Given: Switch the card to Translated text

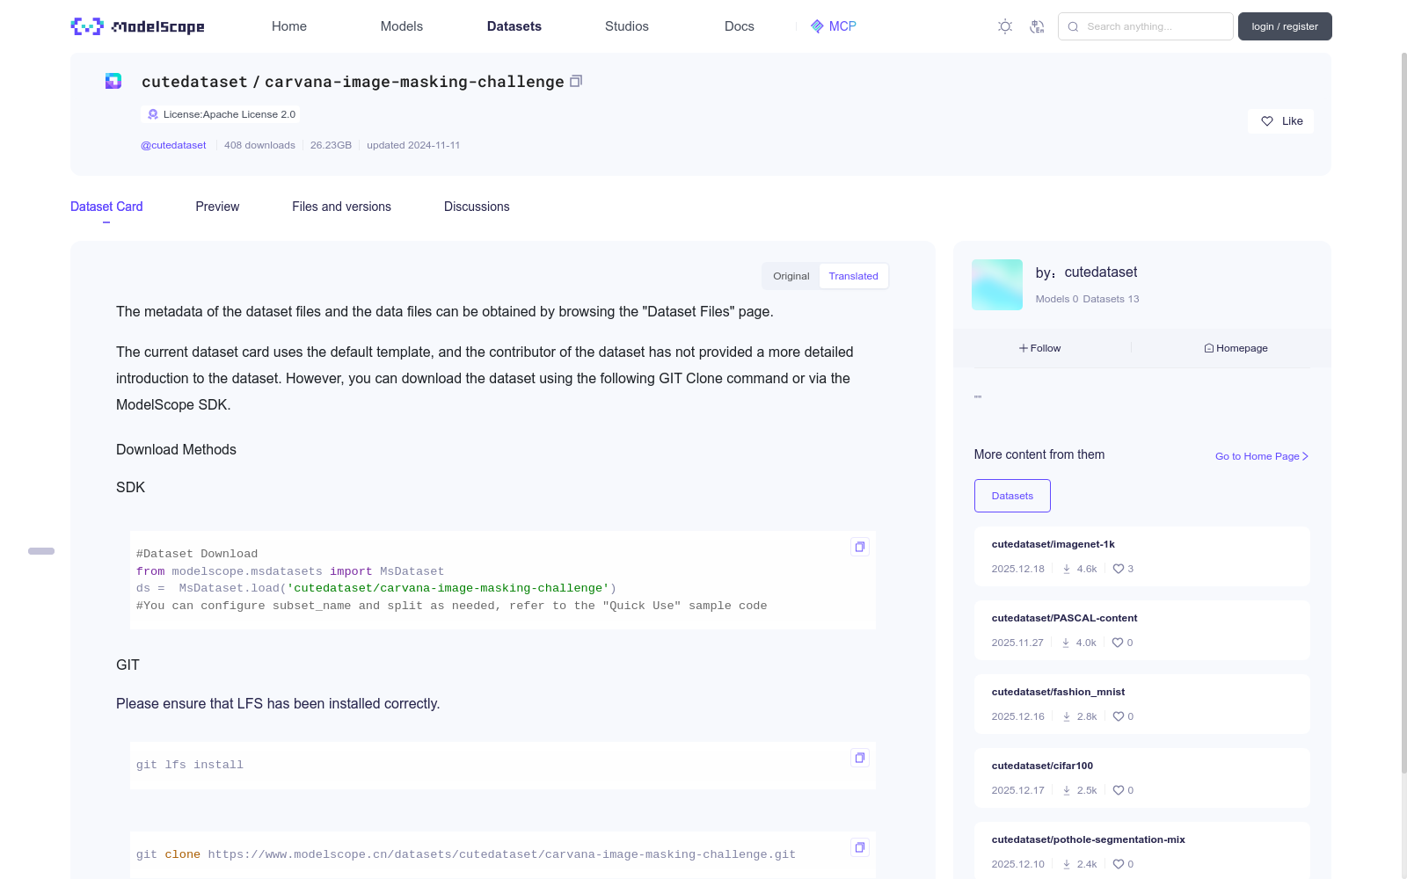Looking at the screenshot, I should click(x=853, y=276).
